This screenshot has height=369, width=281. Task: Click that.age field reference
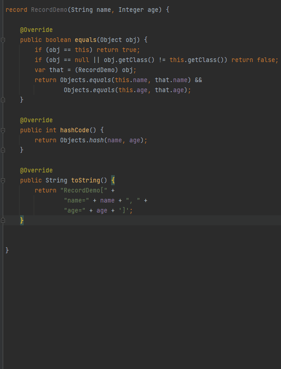click(169, 90)
